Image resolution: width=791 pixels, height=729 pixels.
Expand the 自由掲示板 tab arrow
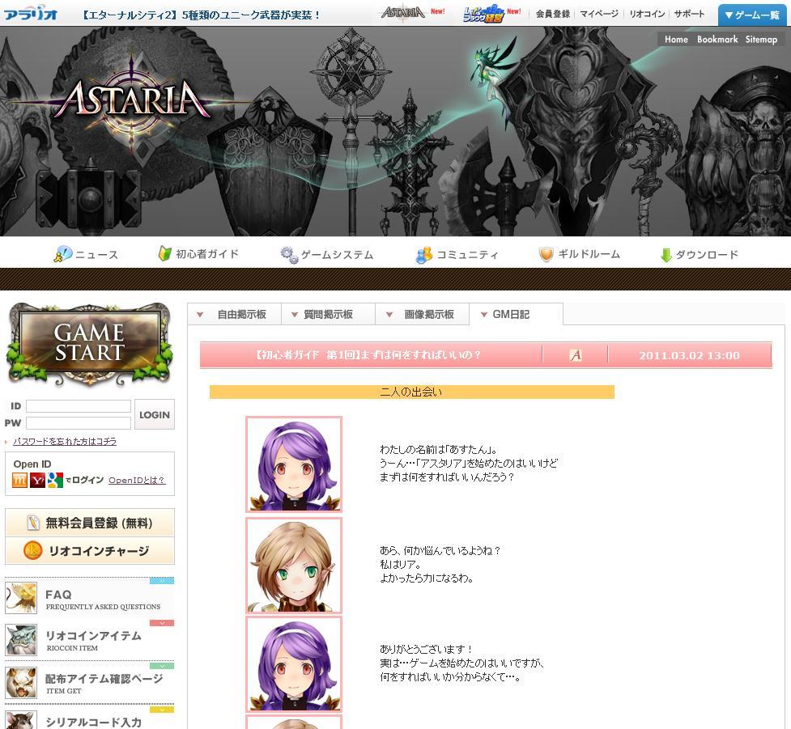pyautogui.click(x=200, y=315)
